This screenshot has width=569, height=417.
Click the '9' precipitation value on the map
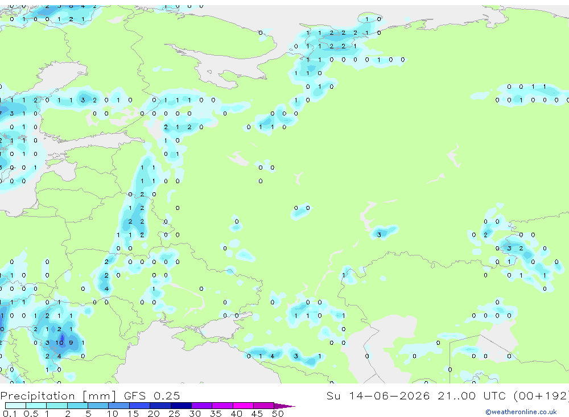click(71, 342)
